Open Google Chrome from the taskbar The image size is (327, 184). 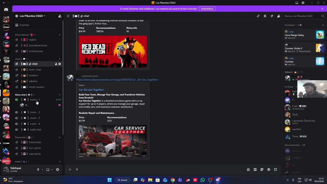173,180
